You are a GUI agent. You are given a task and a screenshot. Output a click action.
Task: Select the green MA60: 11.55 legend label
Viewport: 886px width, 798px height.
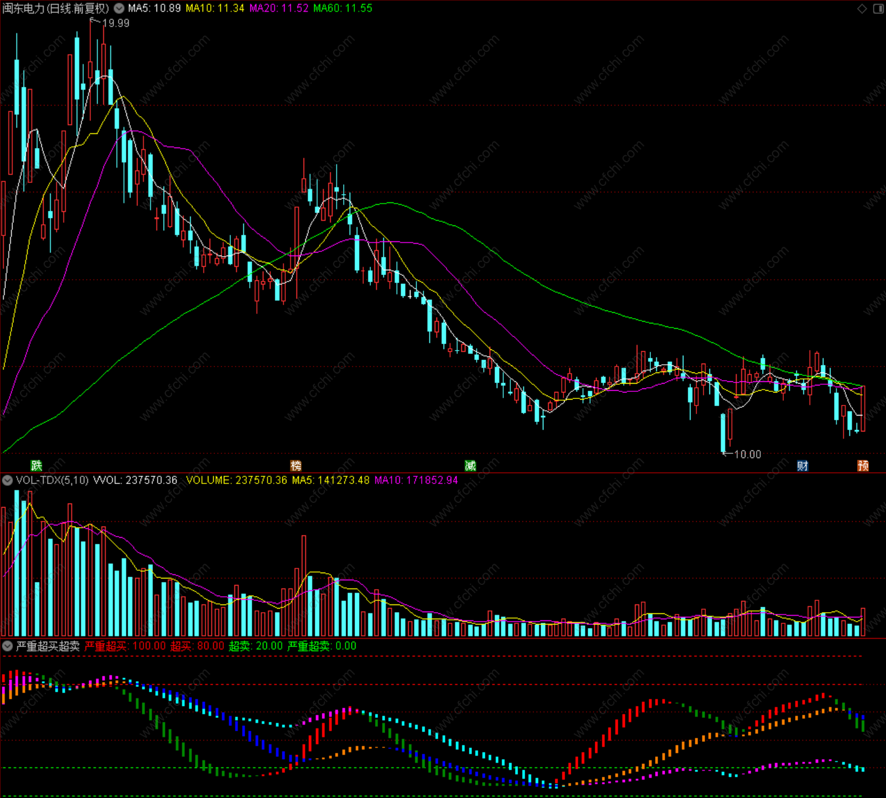click(x=343, y=8)
